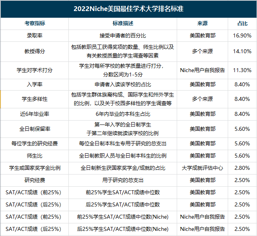Select 'Niche用户自我报告' in the last row
This screenshot has height=236, width=257.
[x=202, y=229]
